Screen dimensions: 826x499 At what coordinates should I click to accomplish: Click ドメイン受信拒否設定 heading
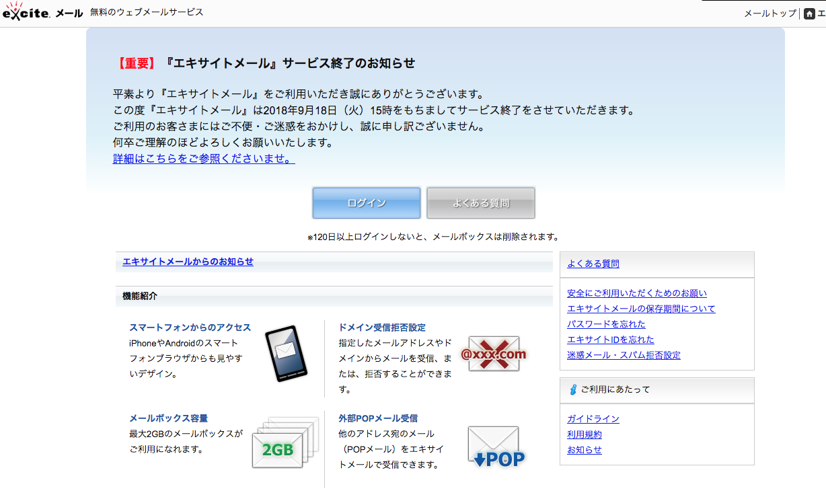coord(382,328)
